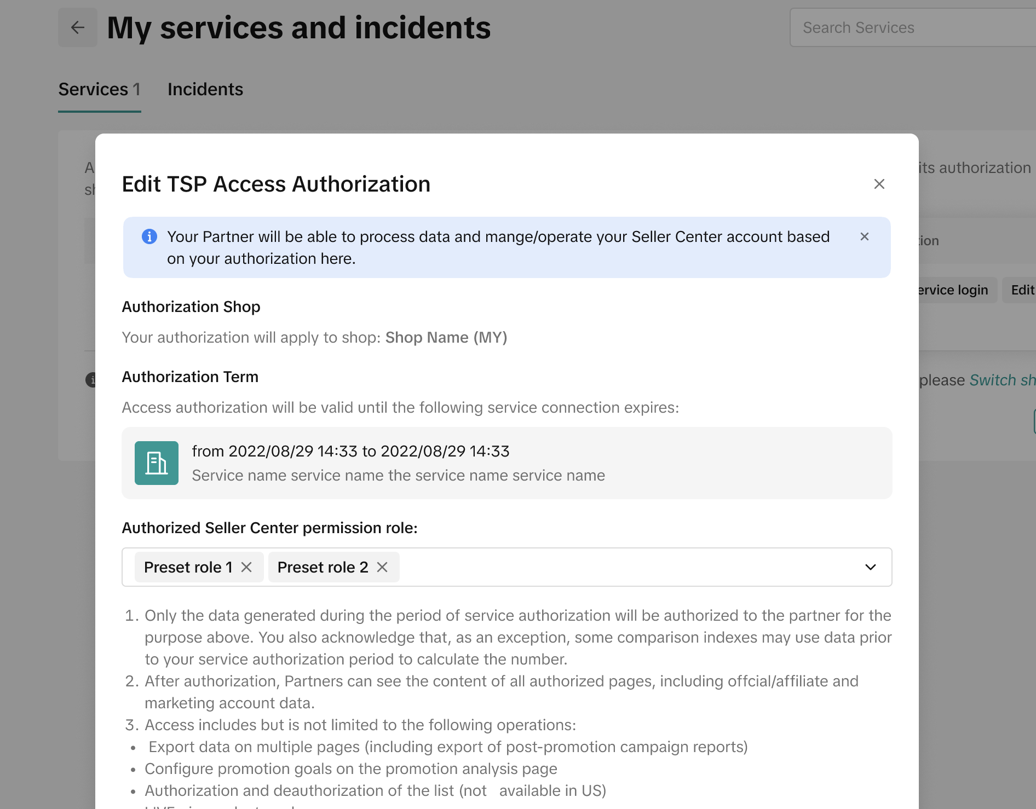Follow the Switch shop link

coord(1002,380)
